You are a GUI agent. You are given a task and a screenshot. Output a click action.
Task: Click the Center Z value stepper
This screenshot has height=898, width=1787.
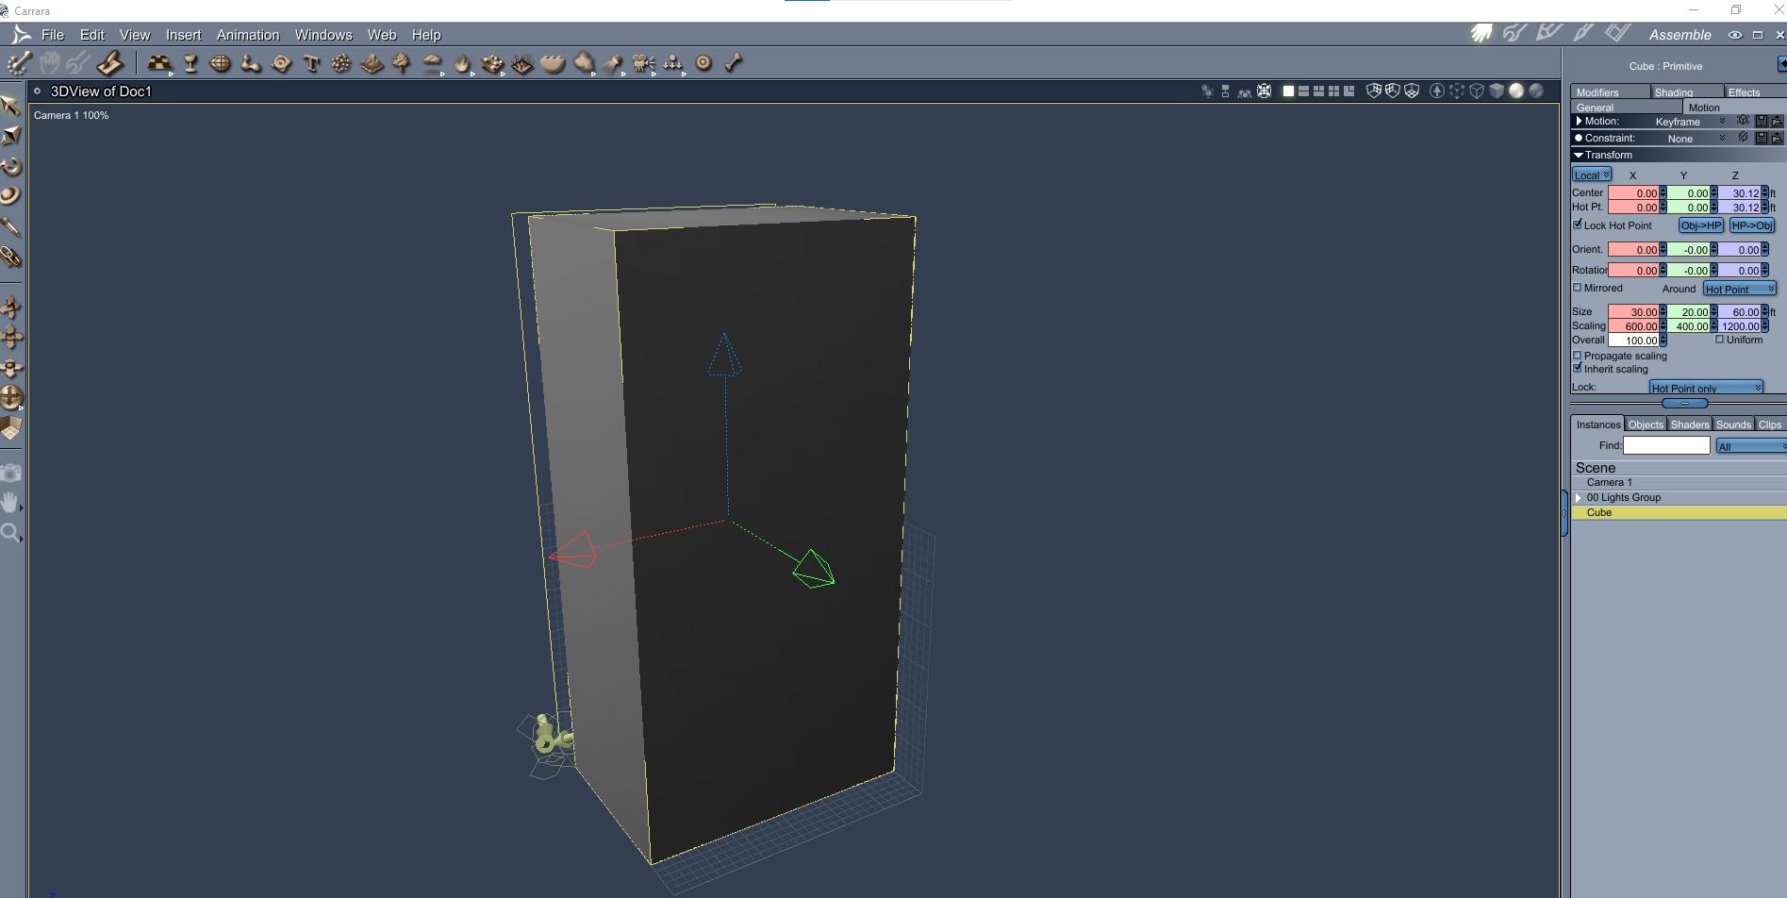[x=1764, y=193]
